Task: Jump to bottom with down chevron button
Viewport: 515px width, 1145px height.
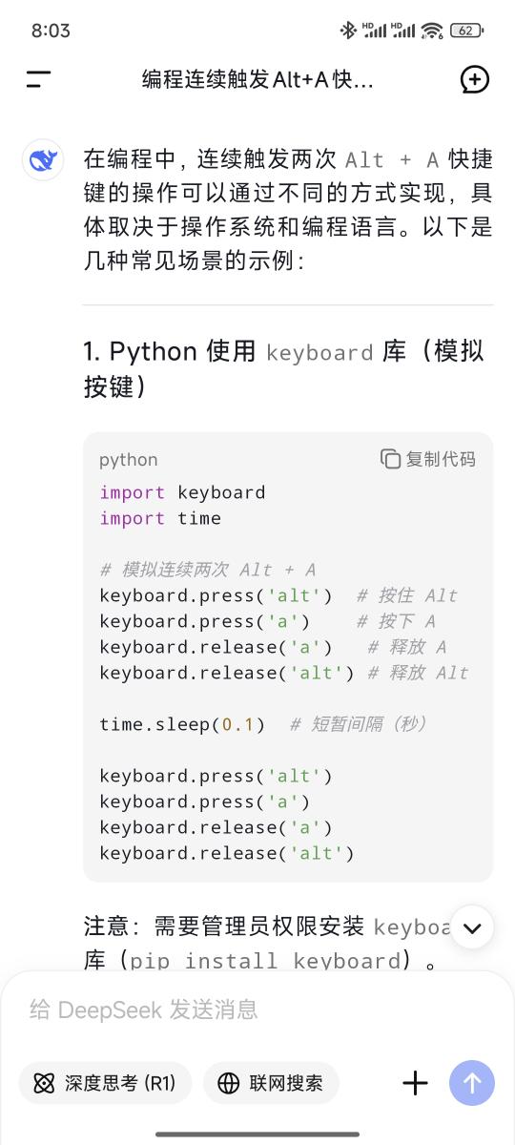Action: pyautogui.click(x=472, y=926)
